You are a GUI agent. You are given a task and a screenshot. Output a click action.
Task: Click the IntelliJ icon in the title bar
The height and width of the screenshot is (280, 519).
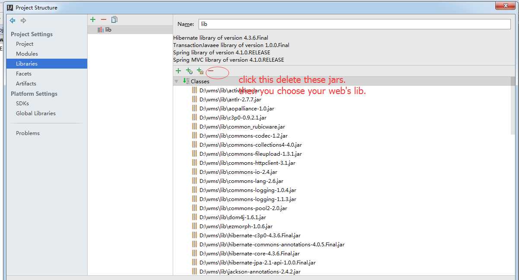pyautogui.click(x=9, y=7)
